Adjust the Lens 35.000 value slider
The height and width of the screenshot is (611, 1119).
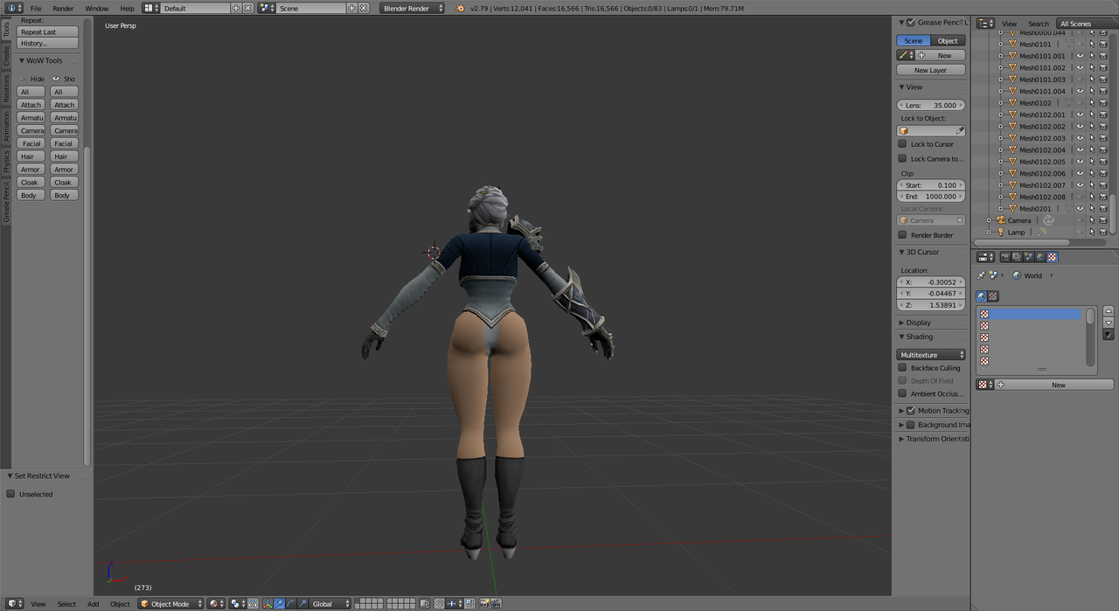point(931,105)
